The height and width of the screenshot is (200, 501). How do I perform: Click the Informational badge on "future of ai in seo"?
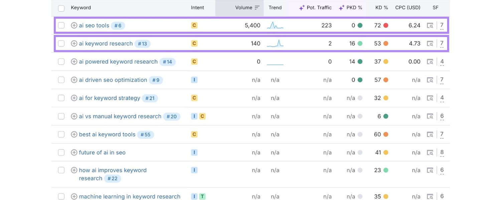[194, 152]
